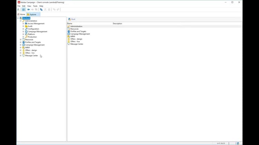259x145 pixels.
Task: Click the Platform icon in tree
Action: pyautogui.click(x=26, y=34)
